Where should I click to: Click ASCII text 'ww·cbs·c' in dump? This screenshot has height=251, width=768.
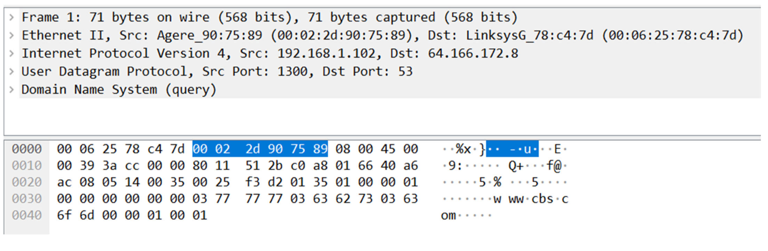(538, 199)
